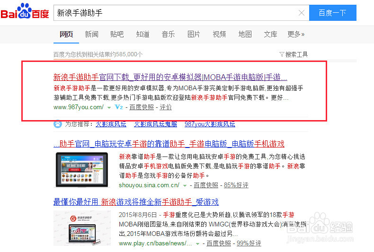374x252 pixels.
Task: Click the date text 2015年8月6日
Action: (x=138, y=215)
